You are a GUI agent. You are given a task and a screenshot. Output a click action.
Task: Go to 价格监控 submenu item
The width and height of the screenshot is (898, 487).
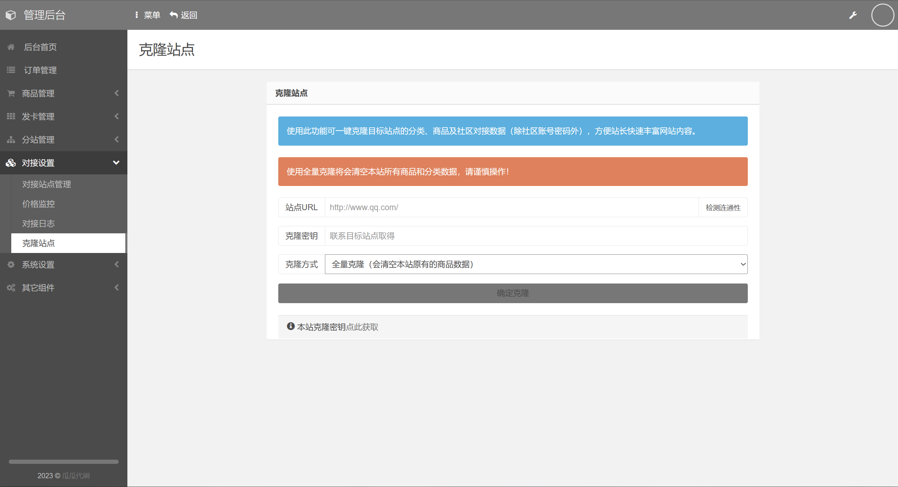[x=39, y=204]
